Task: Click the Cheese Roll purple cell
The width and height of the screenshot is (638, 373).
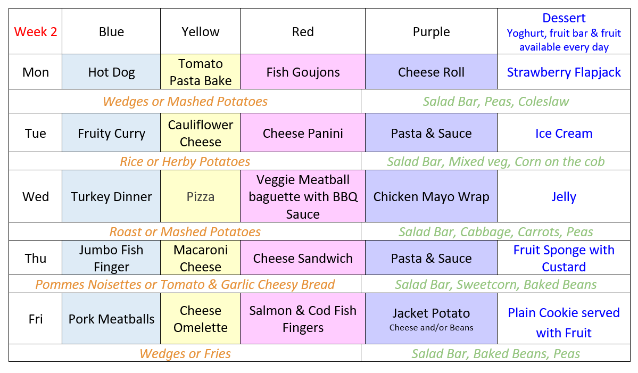Action: [431, 72]
